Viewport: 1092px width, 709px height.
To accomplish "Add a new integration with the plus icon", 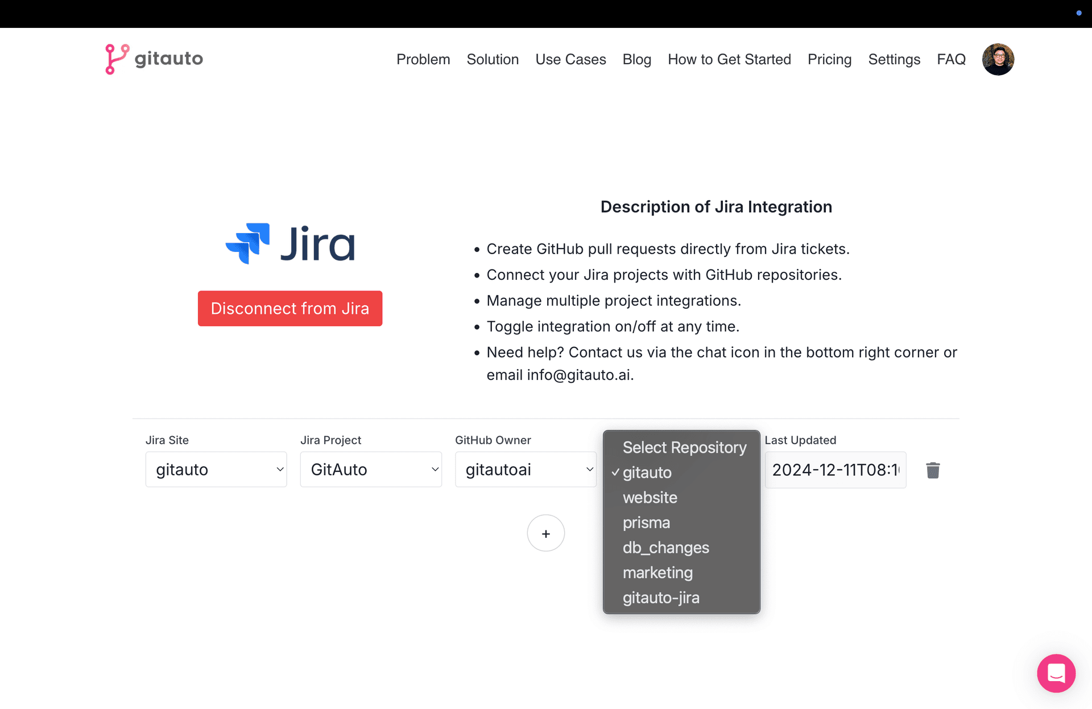I will tap(545, 533).
